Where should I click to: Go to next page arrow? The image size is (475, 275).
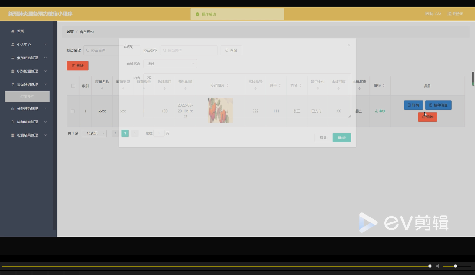135,133
